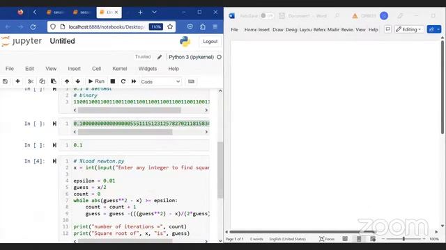Switch to Word Home tab
The width and height of the screenshot is (446, 250).
[250, 30]
